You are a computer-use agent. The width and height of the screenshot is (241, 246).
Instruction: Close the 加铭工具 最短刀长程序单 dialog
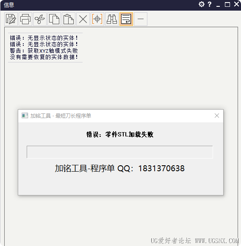pyautogui.click(x=217, y=116)
